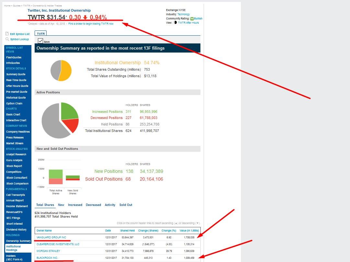Viewport: 350px width, 262px height.
Task: Open Income Statement sidebar item
Action: coord(17,206)
